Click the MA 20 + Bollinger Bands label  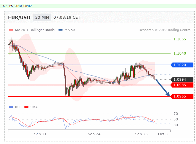pos(35,30)
